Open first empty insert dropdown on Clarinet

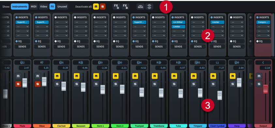61,22
